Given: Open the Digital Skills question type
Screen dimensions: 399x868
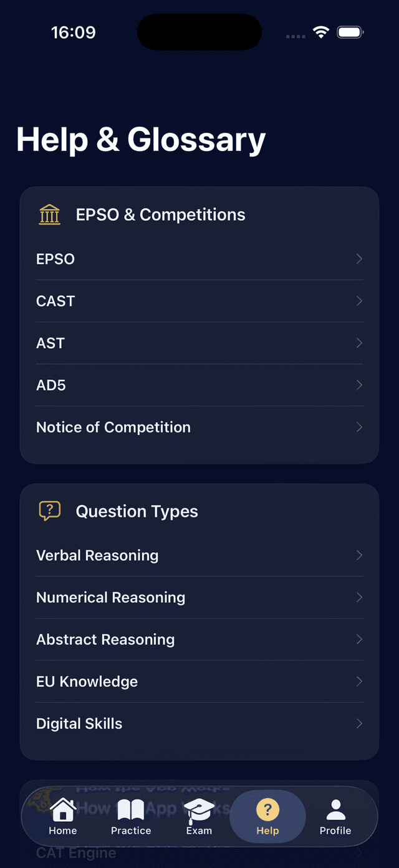Looking at the screenshot, I should pyautogui.click(x=199, y=723).
